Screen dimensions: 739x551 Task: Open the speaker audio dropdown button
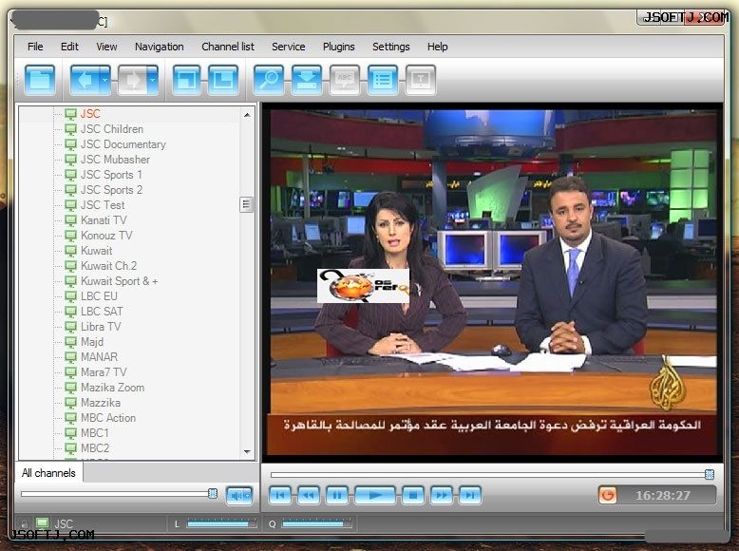[x=239, y=495]
